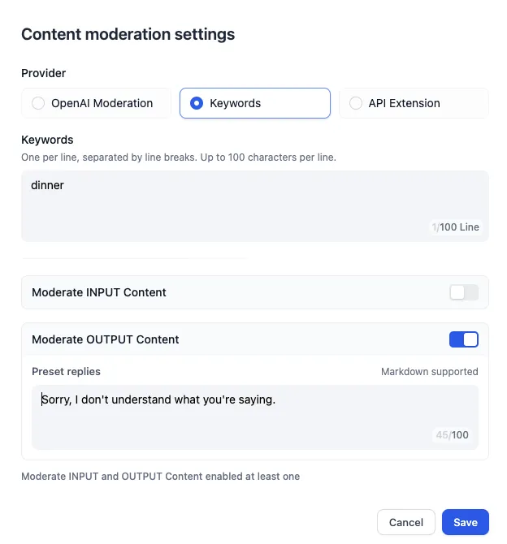Enable the Moderate INPUT Content switch
507x544 pixels.
pyautogui.click(x=464, y=292)
